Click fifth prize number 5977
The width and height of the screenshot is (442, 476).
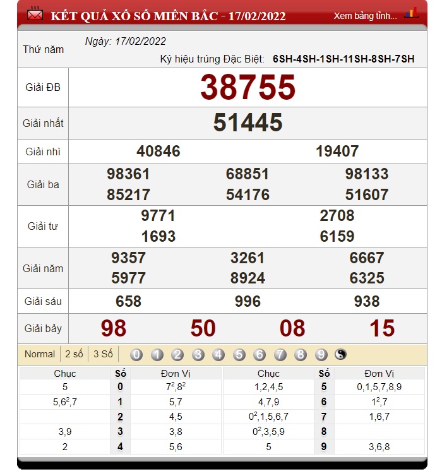pos(128,278)
